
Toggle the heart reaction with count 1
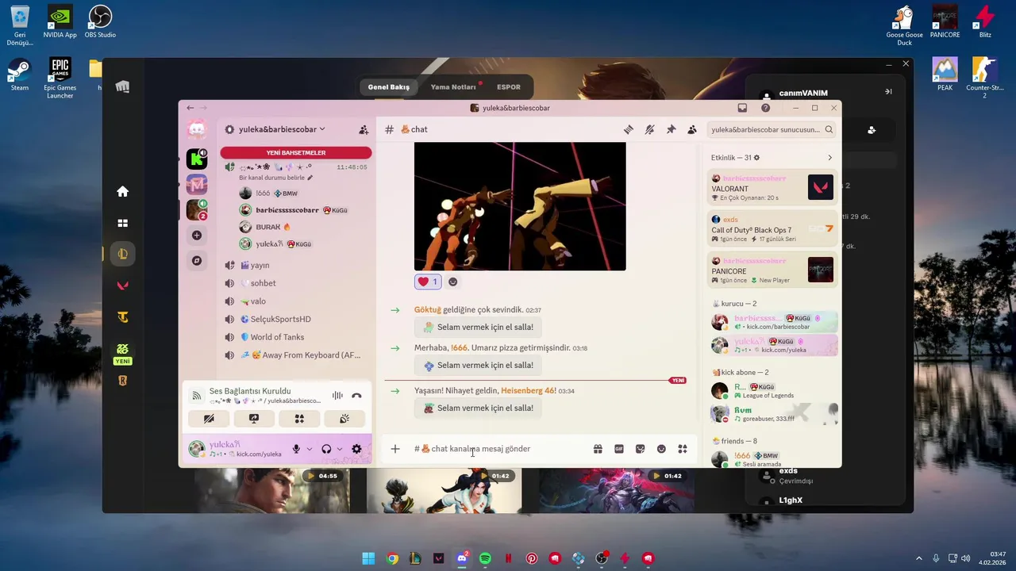(427, 282)
